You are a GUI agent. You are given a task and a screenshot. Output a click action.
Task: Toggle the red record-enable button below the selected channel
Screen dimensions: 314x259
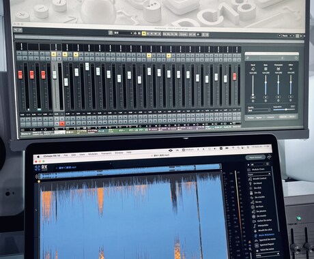(62, 123)
